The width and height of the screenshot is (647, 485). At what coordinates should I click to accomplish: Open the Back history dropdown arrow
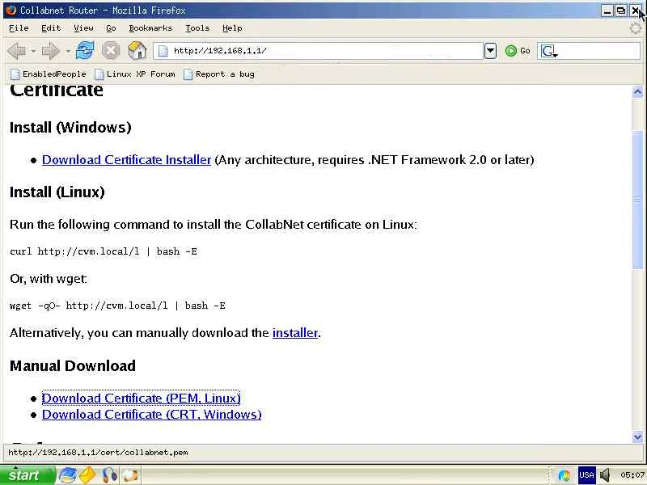click(33, 51)
